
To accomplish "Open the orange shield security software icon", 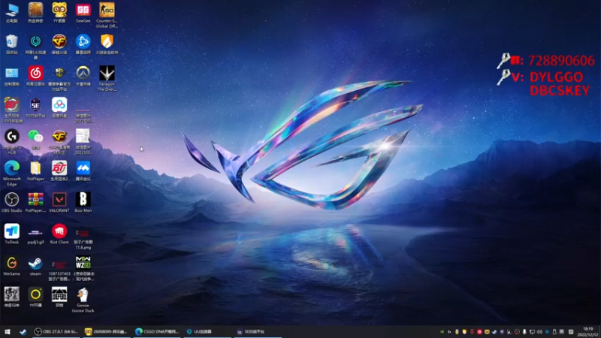I will [107, 44].
